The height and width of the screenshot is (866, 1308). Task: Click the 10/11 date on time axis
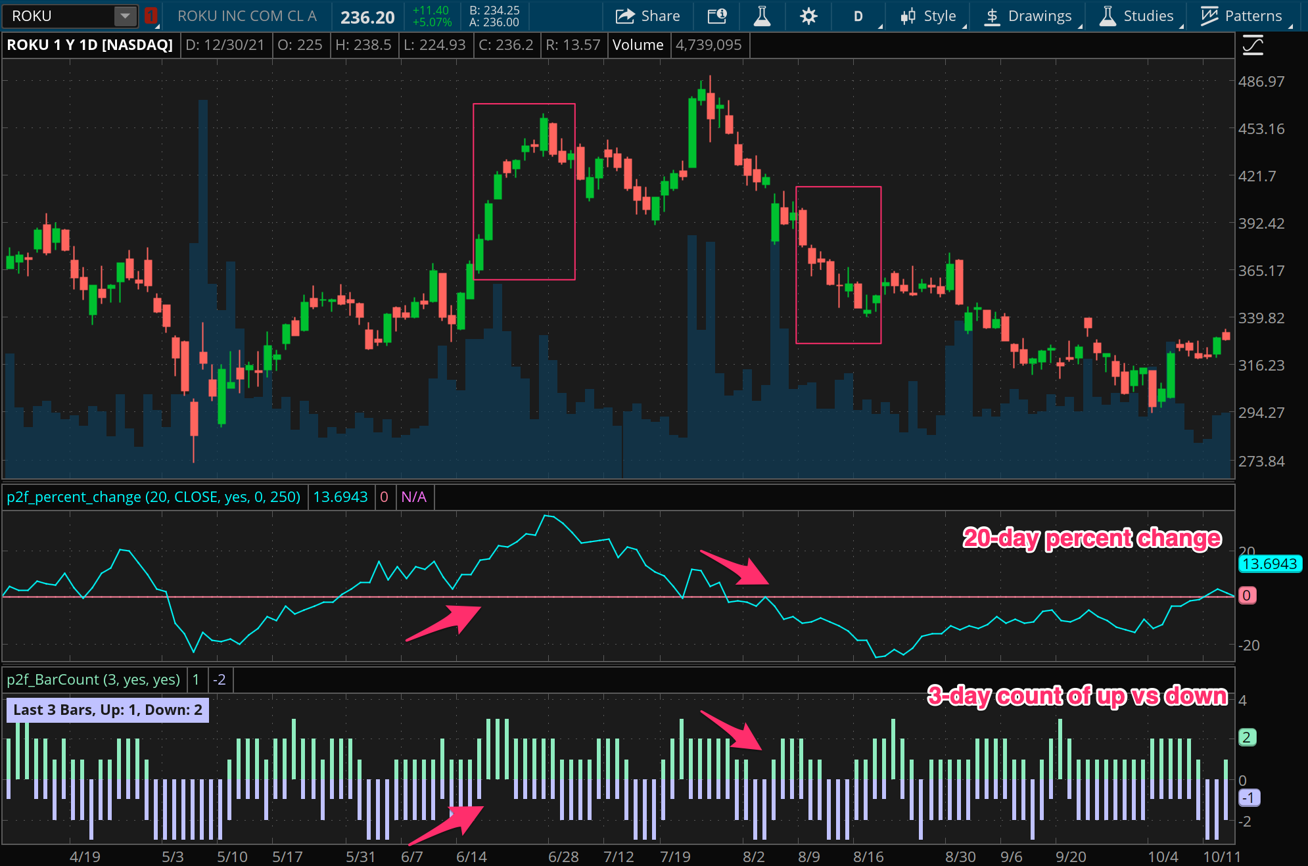[x=1222, y=857]
